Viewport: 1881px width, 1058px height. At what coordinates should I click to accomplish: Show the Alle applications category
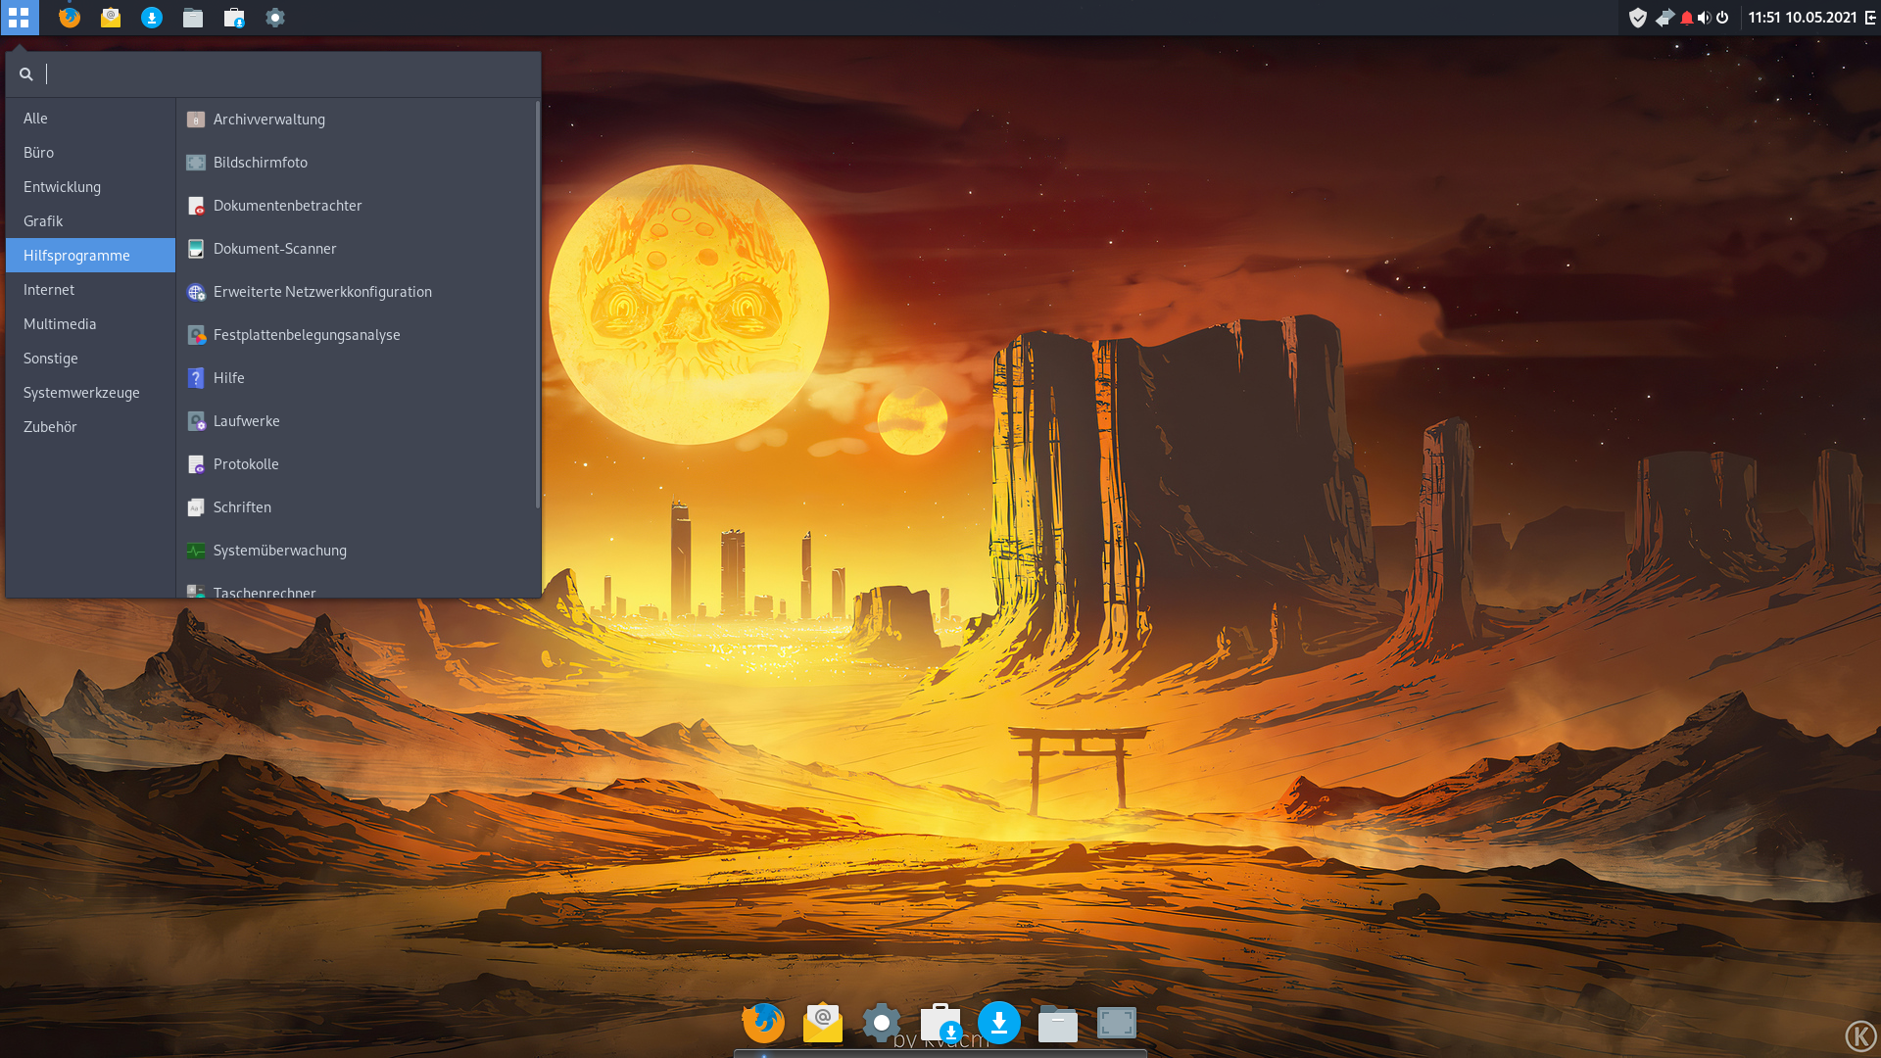coord(35,119)
